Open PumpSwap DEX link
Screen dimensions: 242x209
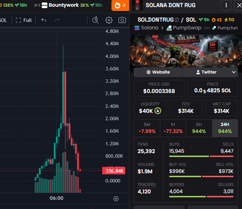coord(184,28)
